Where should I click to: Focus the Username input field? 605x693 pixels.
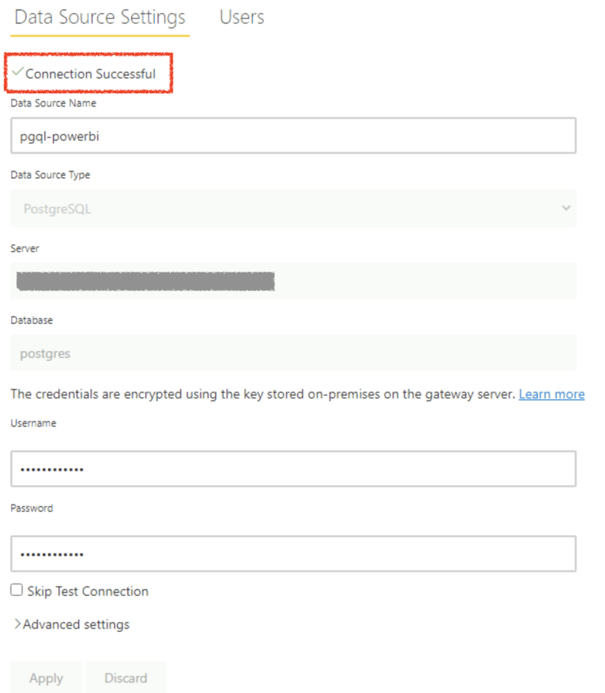293,469
